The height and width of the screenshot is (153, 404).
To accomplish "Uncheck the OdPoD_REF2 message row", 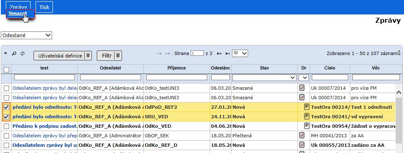I will point(7,107).
